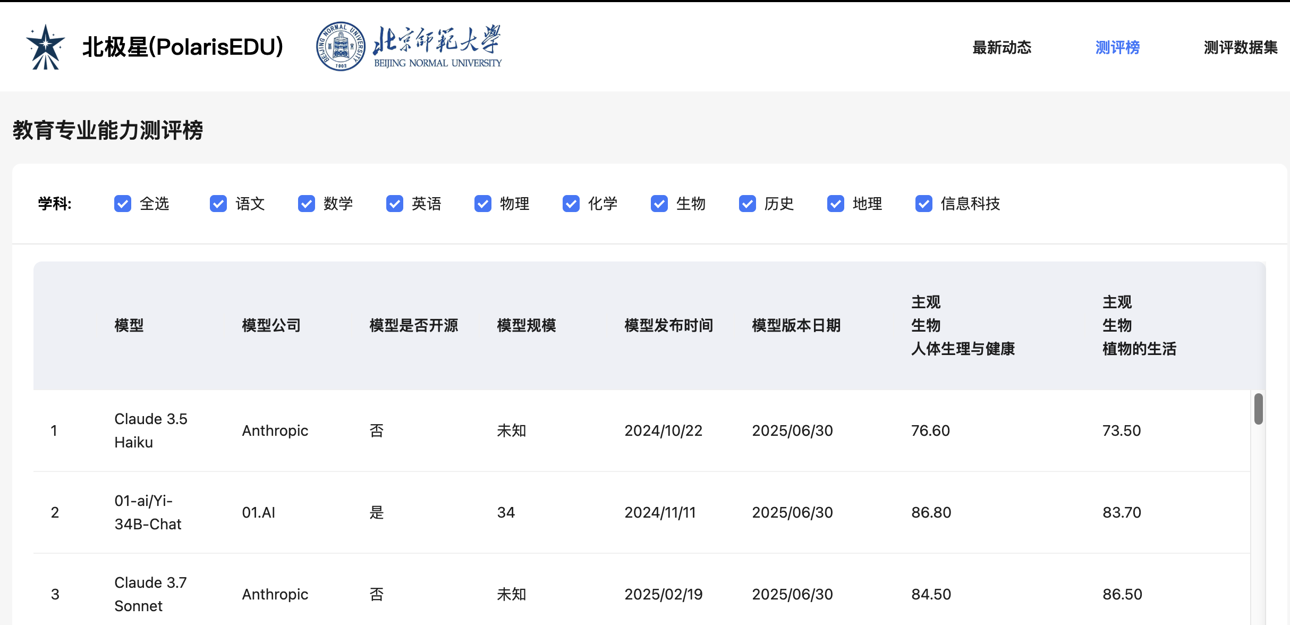This screenshot has width=1290, height=625.
Task: Click Anthropic in the Claude 3.5 Haiku row
Action: click(275, 430)
